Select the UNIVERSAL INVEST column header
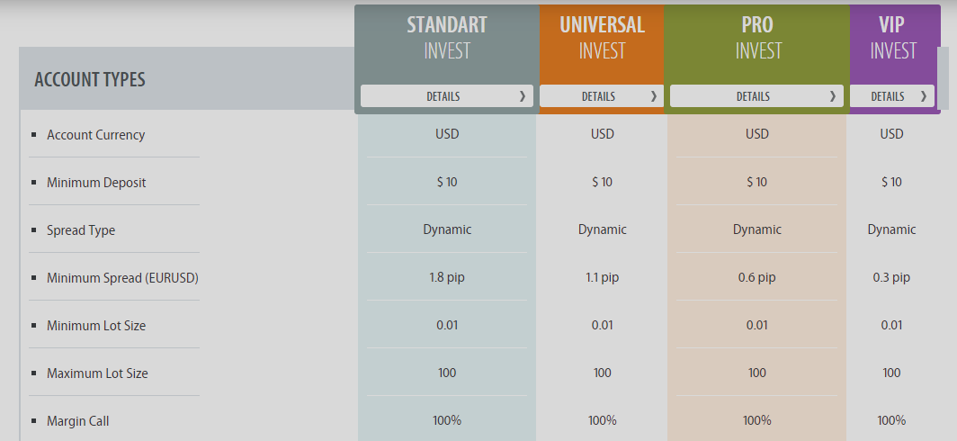Image resolution: width=957 pixels, height=441 pixels. [x=602, y=37]
